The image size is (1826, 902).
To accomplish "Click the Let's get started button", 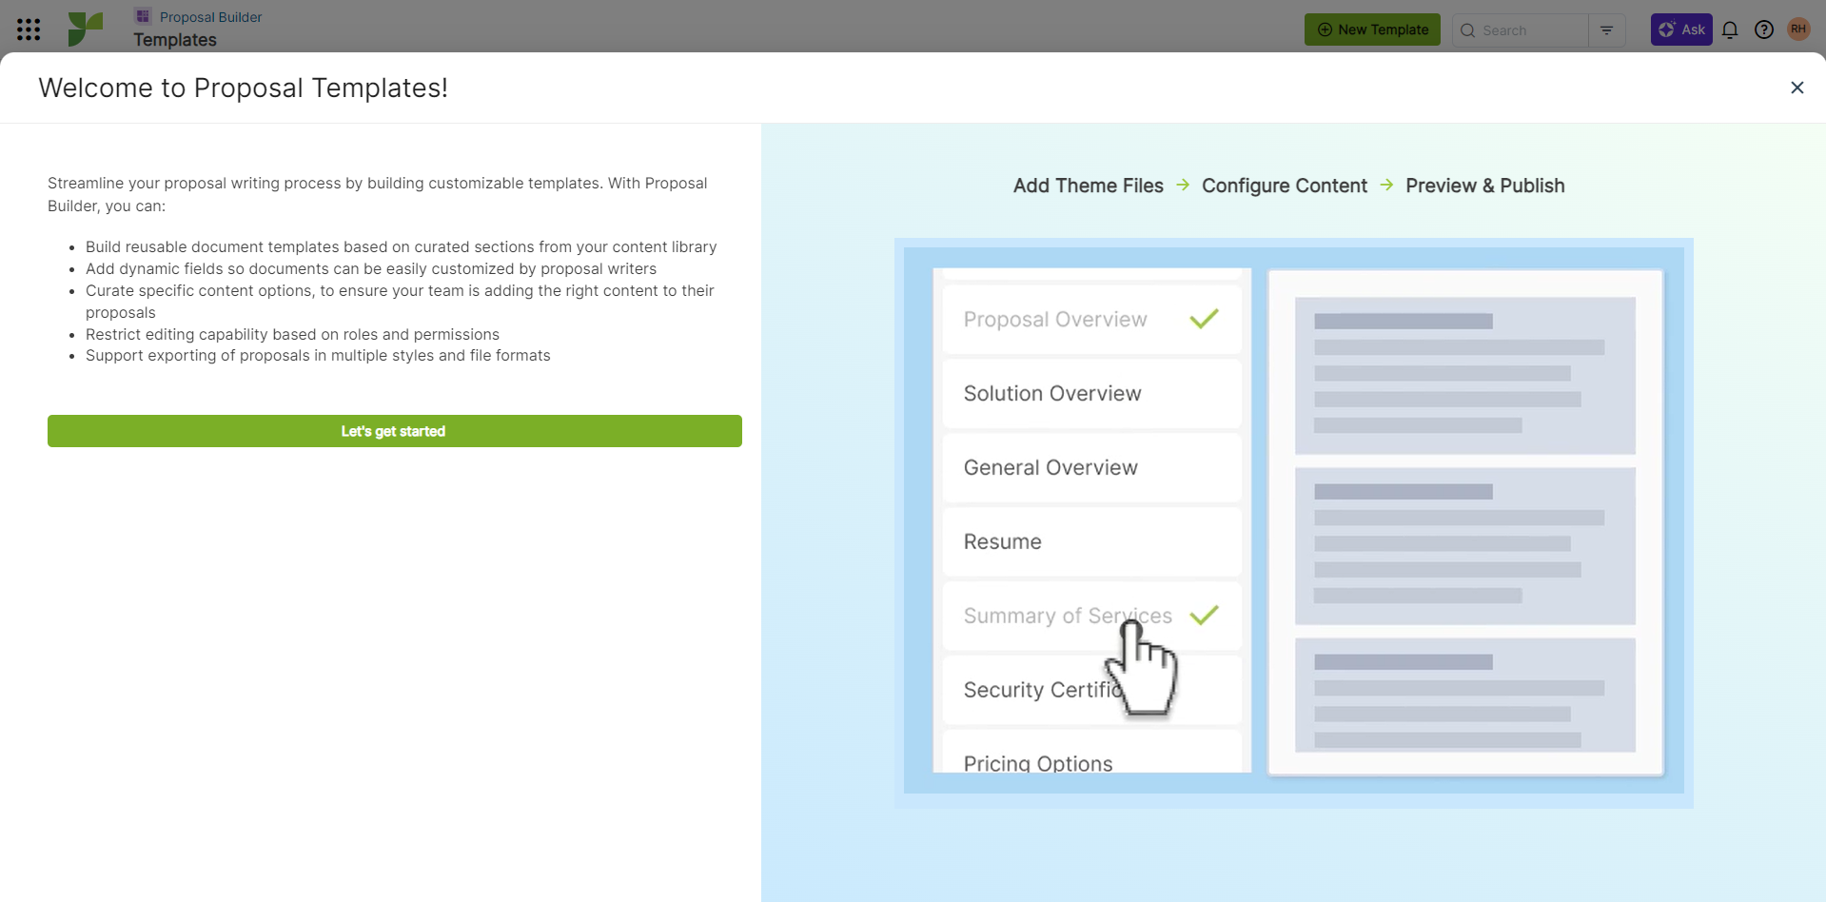I will point(395,431).
